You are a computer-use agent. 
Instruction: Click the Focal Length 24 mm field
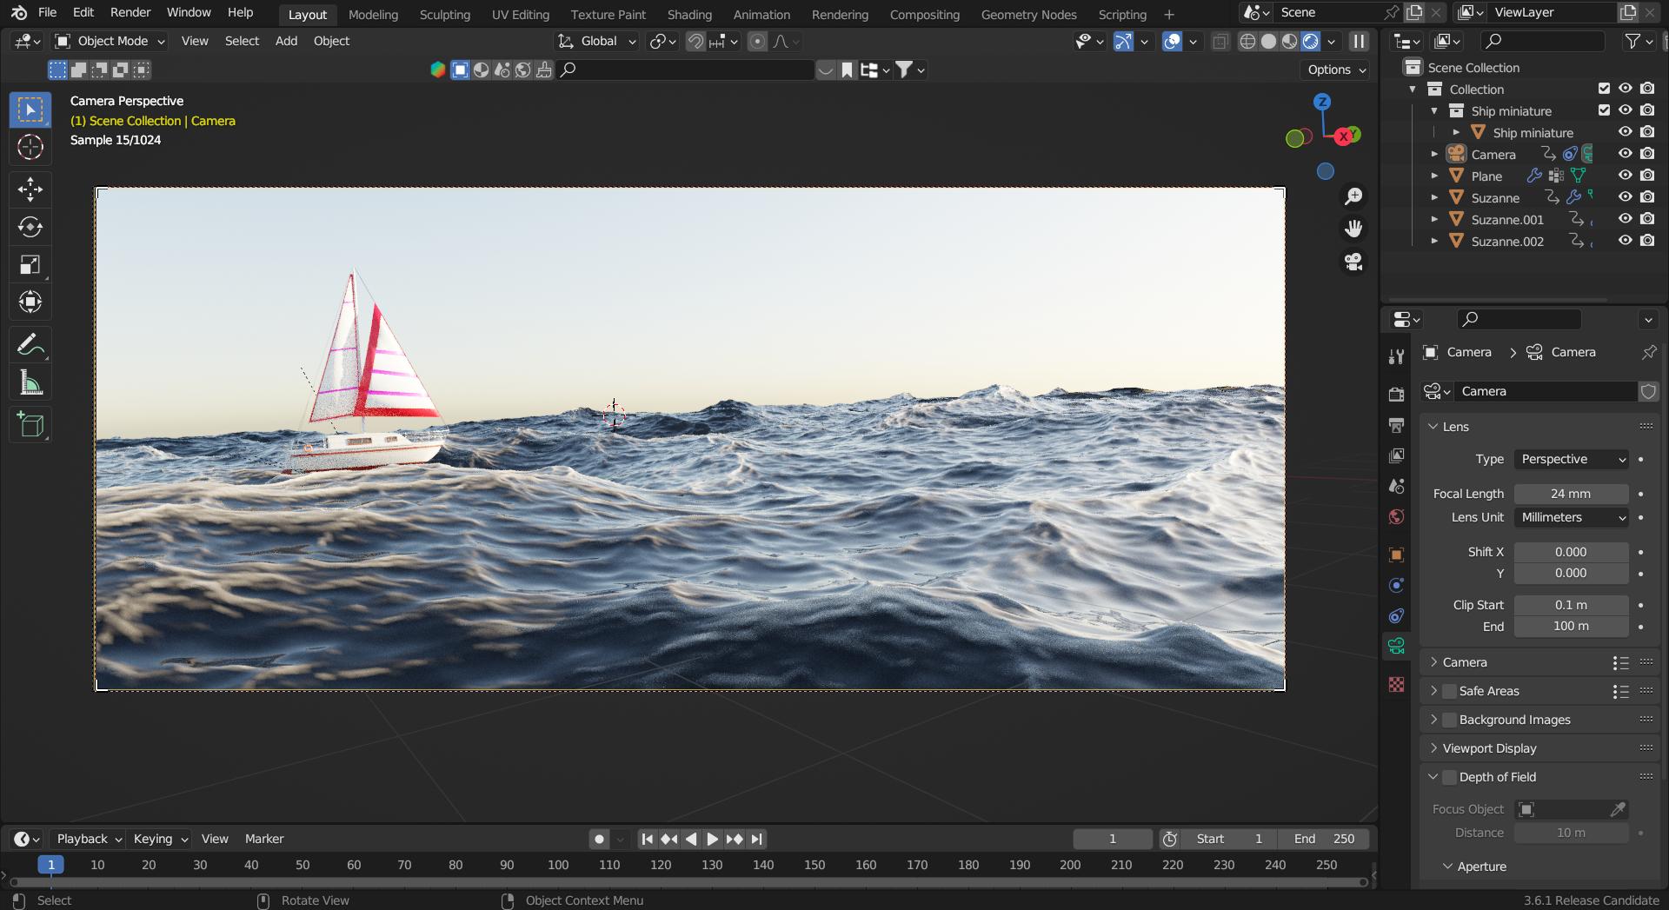click(x=1572, y=494)
